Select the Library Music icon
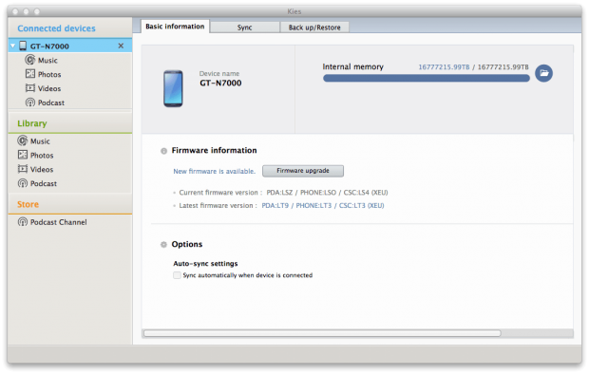The height and width of the screenshot is (374, 589). click(23, 140)
